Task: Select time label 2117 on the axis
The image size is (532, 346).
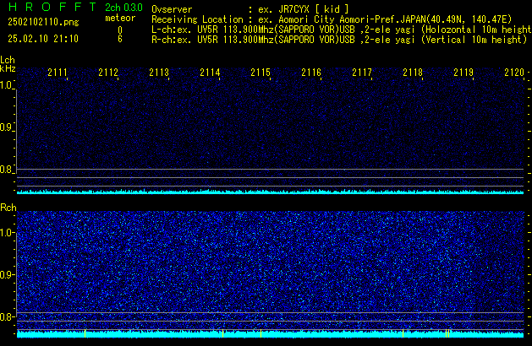Action: 362,73
